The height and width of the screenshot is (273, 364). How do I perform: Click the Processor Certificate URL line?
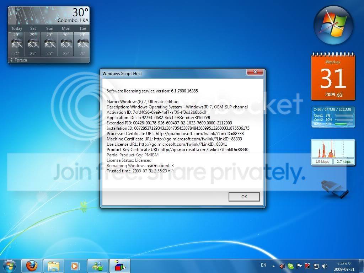pyautogui.click(x=175, y=134)
